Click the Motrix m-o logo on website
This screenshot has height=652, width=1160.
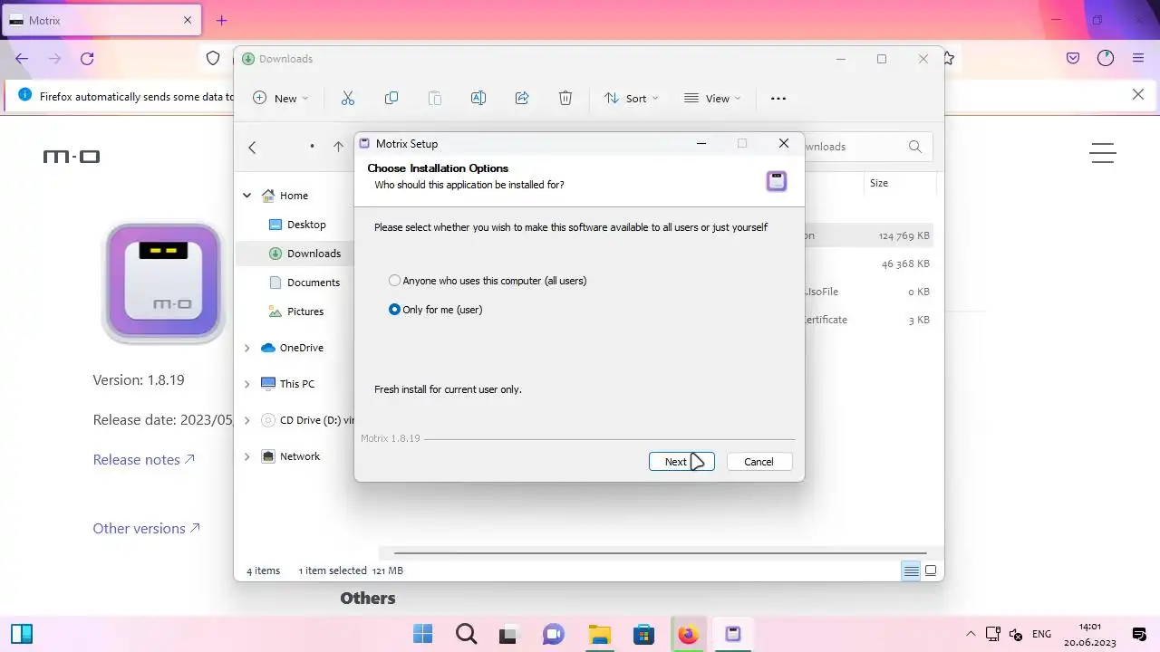[x=72, y=157]
